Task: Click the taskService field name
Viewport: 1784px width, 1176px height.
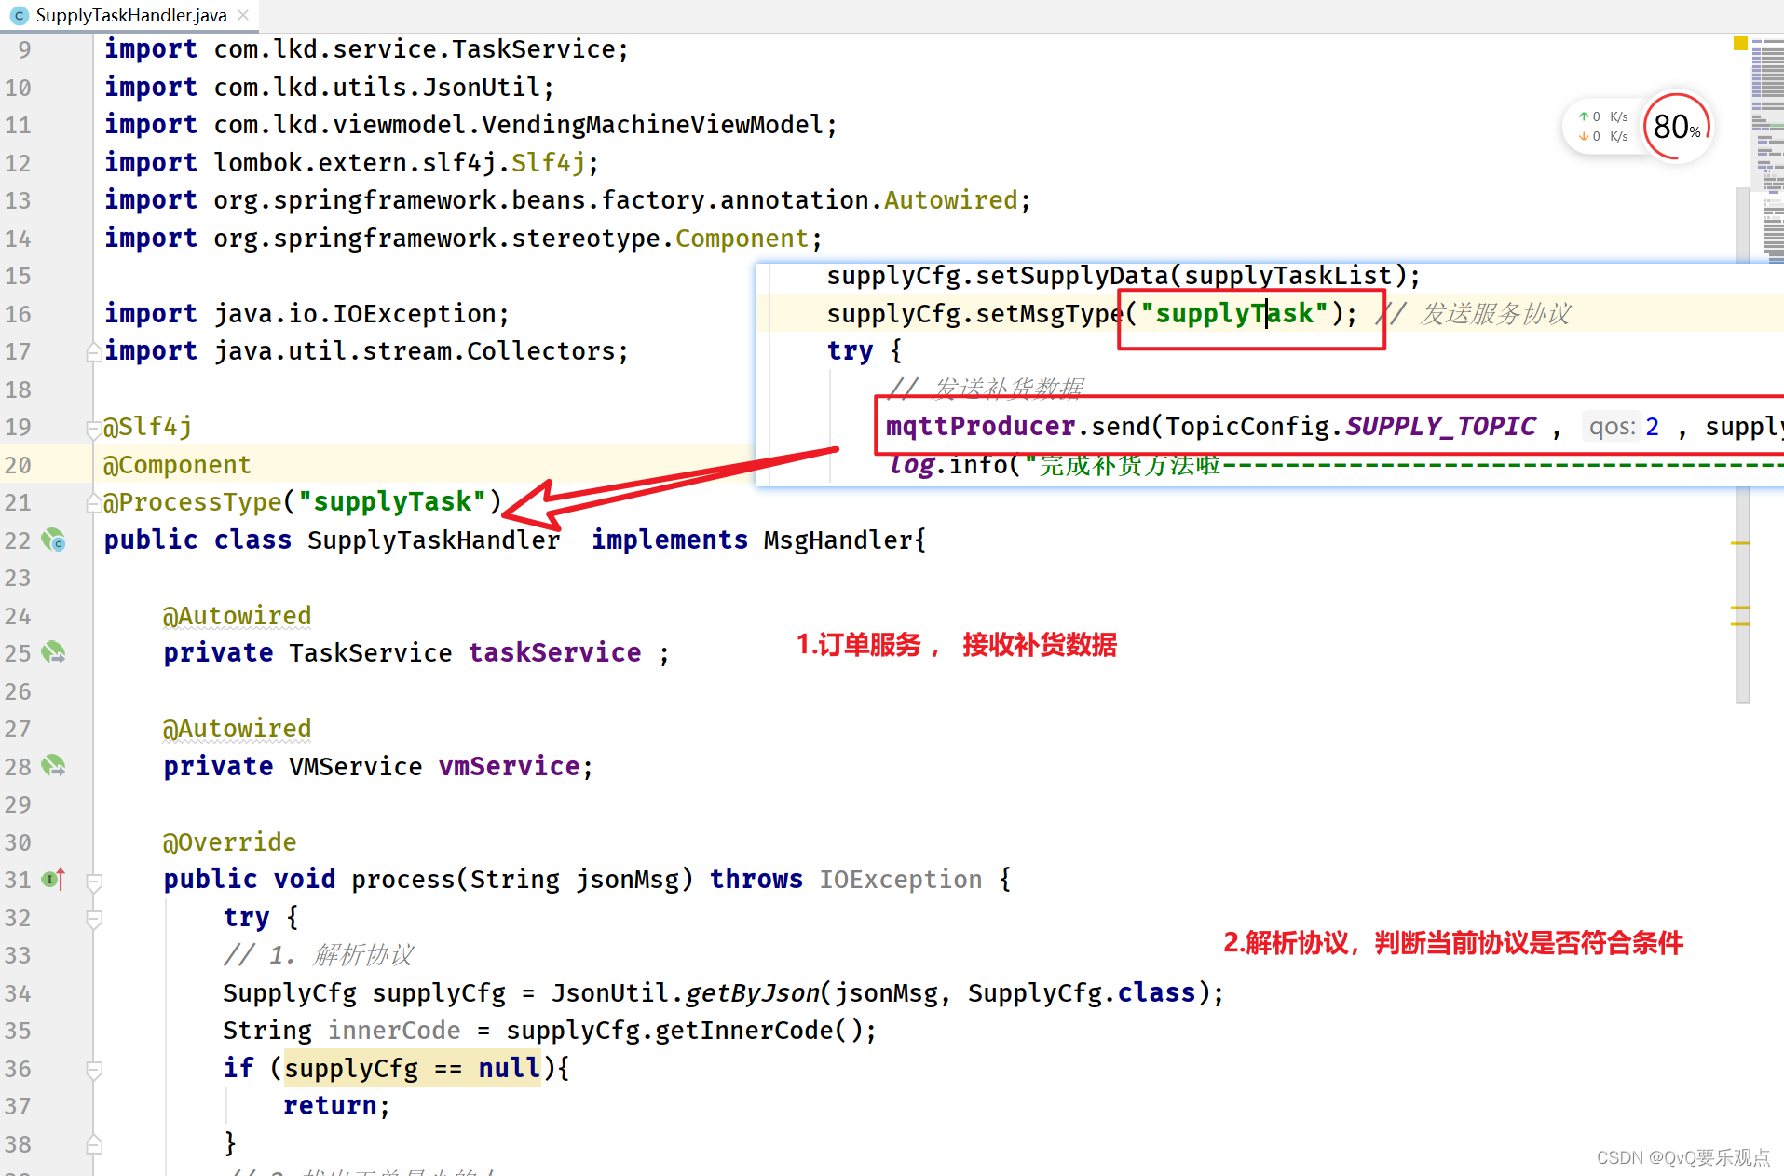Action: pos(554,653)
